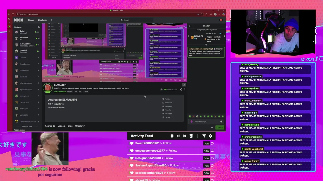The width and height of the screenshot is (323, 181).
Task: Open Geitta's Minecraft channel
Action: 27,32
